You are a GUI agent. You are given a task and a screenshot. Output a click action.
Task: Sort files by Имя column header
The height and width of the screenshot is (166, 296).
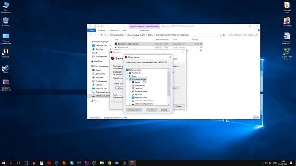[117, 40]
